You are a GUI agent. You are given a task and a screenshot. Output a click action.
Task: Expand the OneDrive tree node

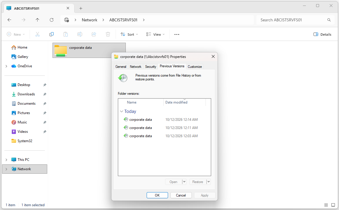click(6, 66)
